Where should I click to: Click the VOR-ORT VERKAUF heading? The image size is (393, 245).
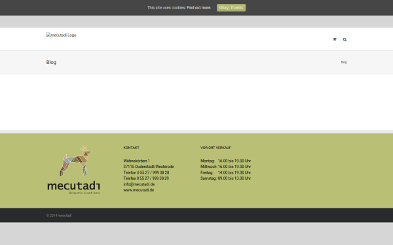coord(215,148)
